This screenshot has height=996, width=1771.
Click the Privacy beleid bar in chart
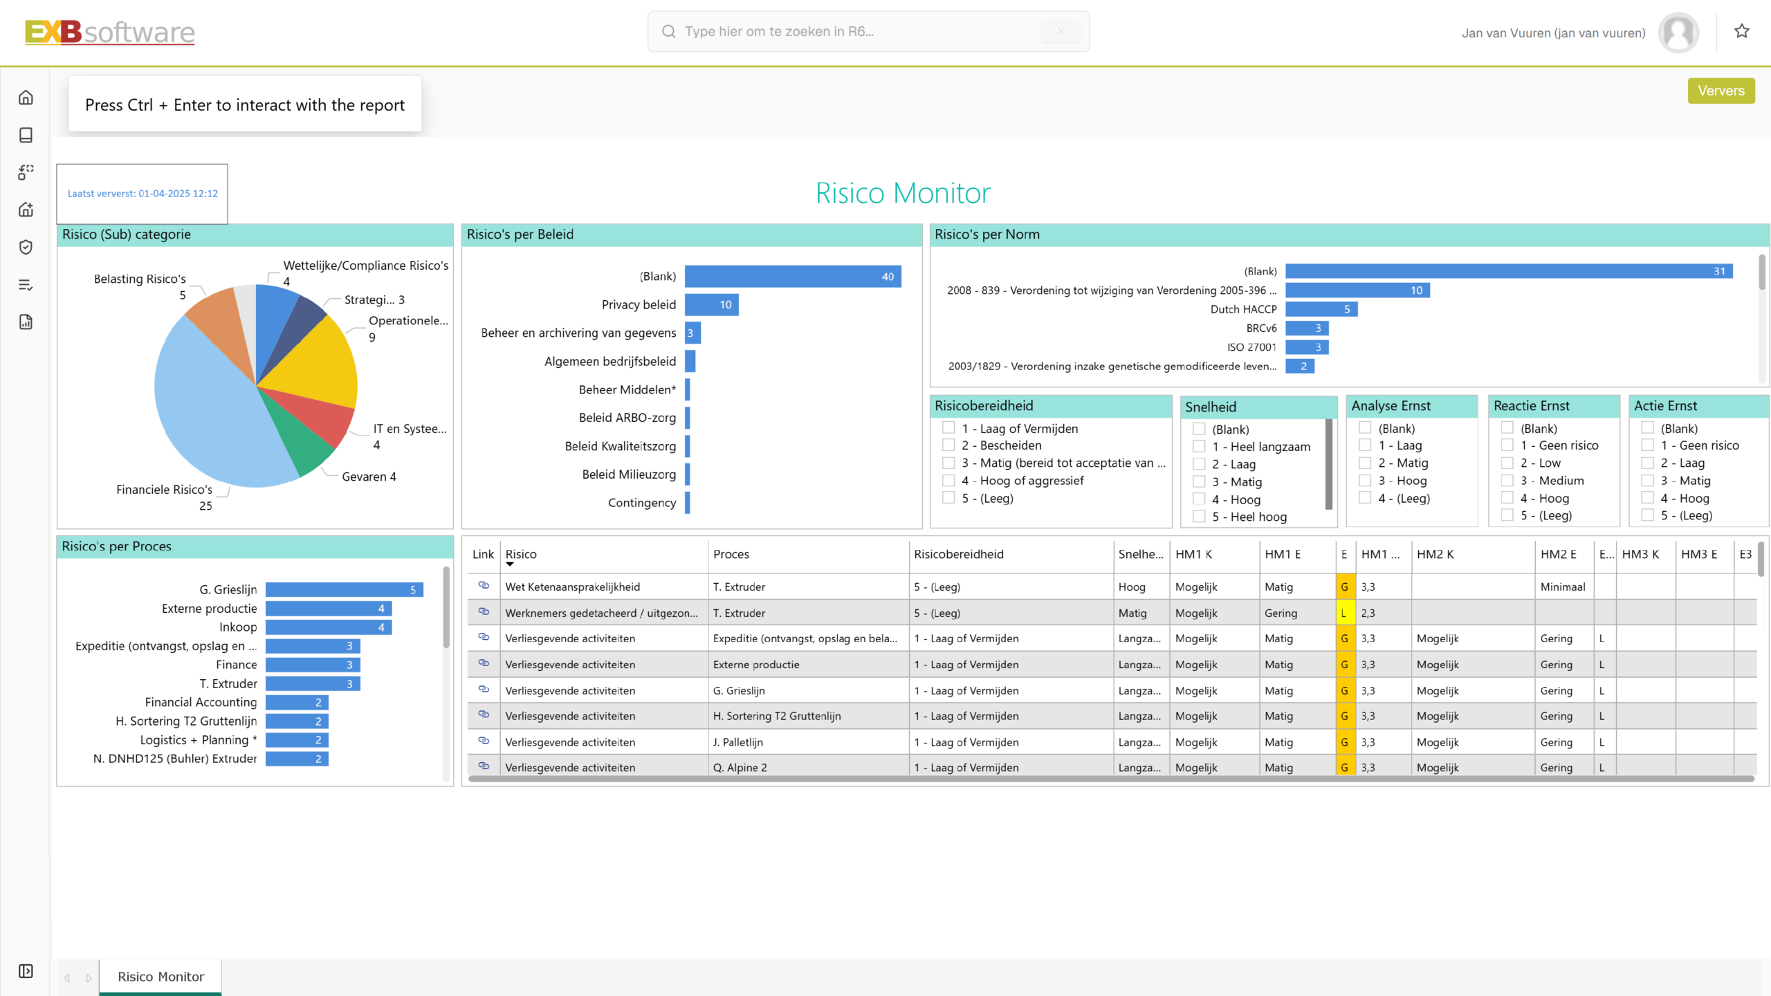click(711, 305)
